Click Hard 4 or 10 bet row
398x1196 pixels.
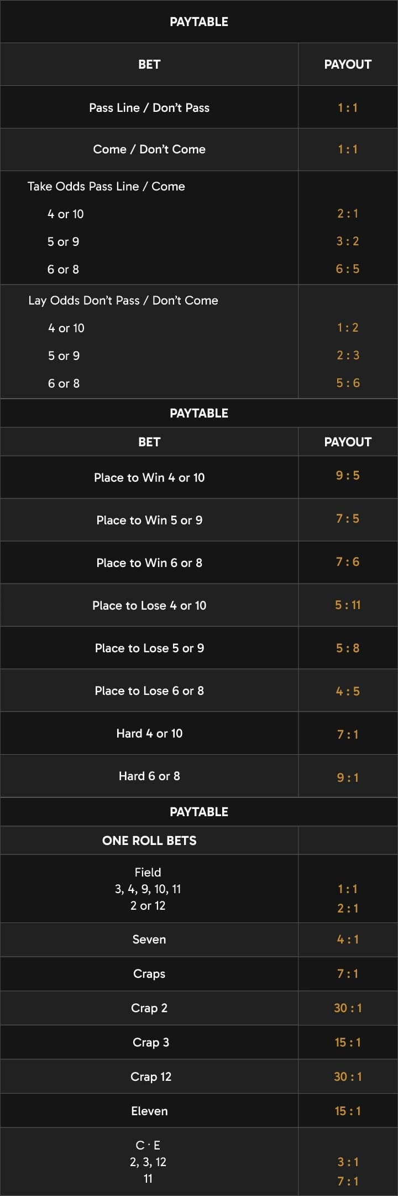199,733
